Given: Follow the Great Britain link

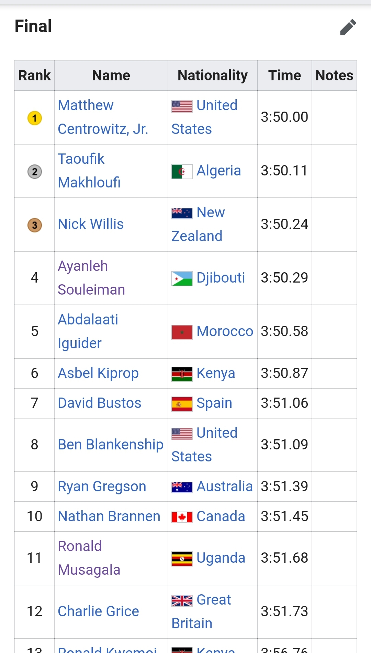Looking at the screenshot, I should pyautogui.click(x=201, y=611).
